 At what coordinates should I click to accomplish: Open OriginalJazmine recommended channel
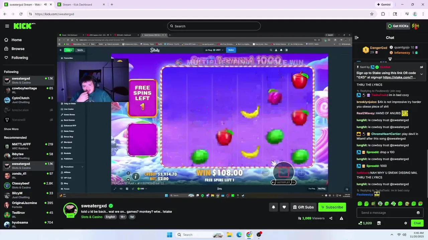tap(28, 205)
